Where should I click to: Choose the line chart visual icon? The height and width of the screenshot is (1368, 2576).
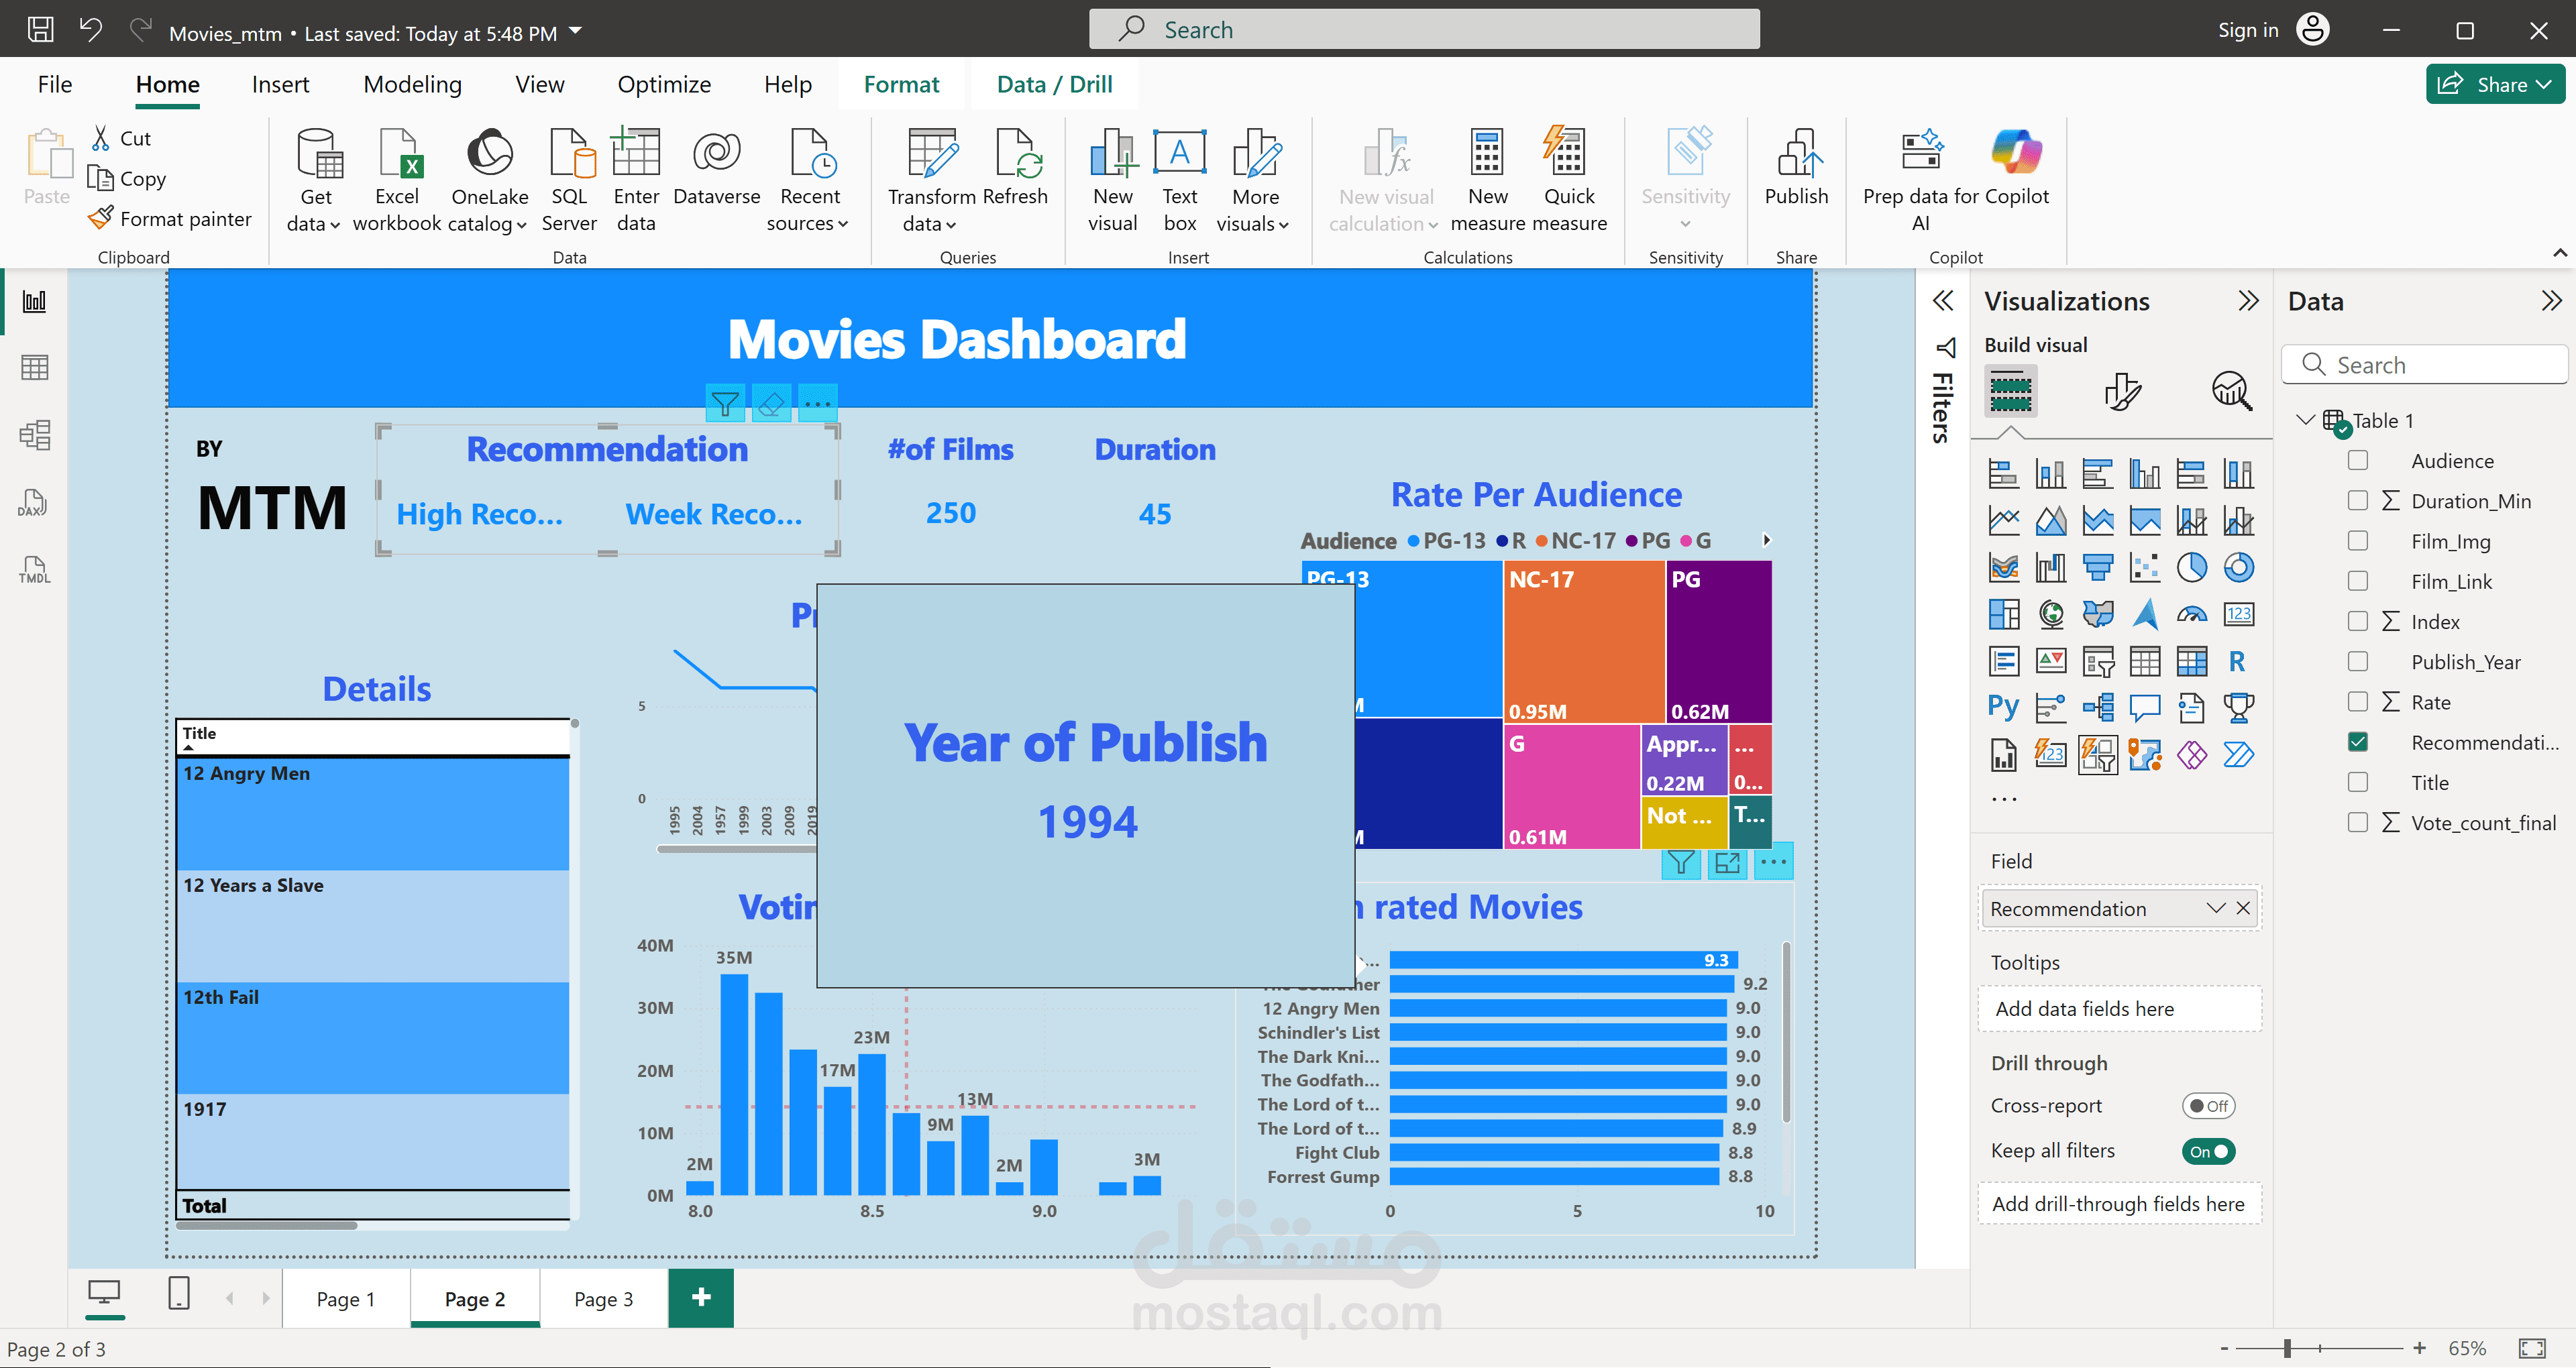[2003, 520]
